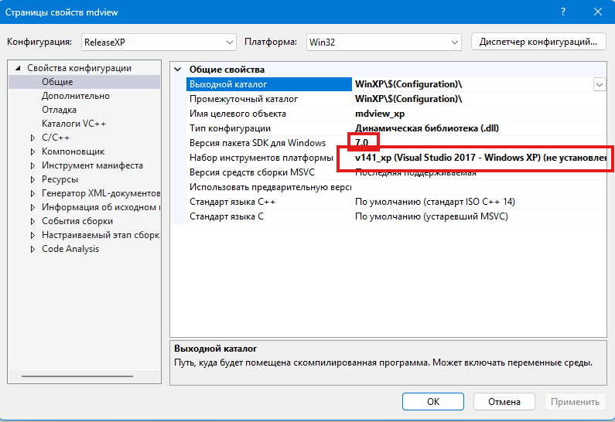Select Каталоги VC++ in the tree
This screenshot has height=422, width=615.
74,124
